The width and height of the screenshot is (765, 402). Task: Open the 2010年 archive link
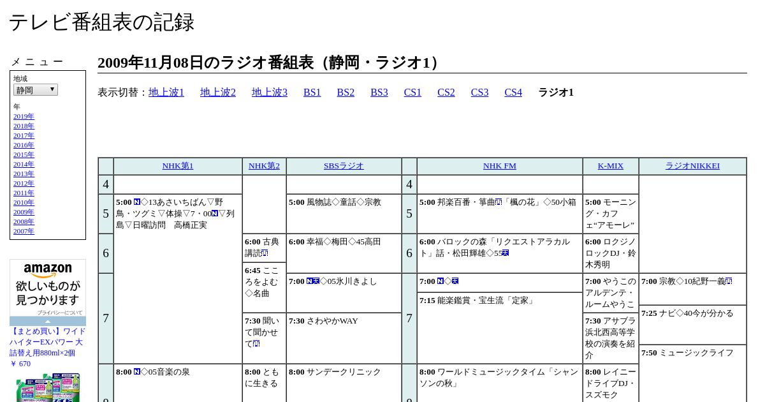tap(24, 202)
